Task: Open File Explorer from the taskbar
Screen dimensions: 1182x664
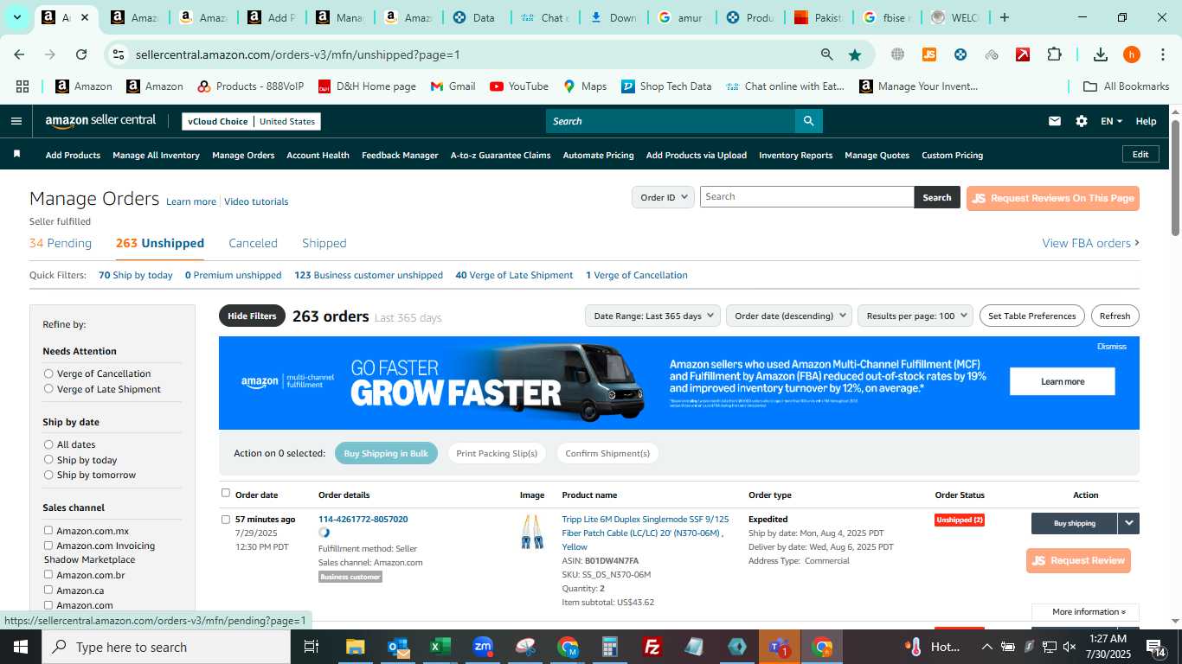Action: click(356, 647)
